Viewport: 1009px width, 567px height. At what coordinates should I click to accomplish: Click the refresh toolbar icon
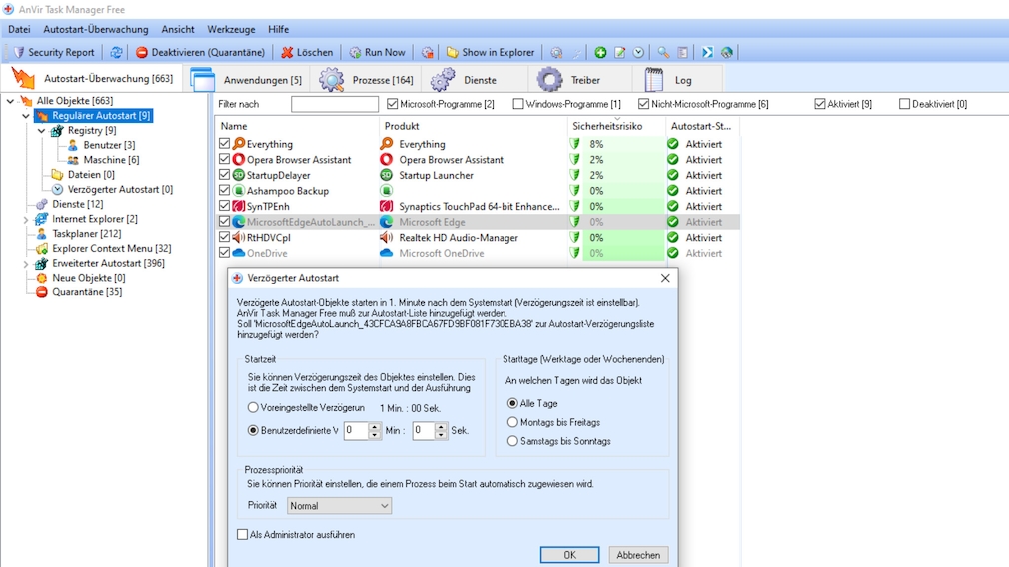pos(116,52)
